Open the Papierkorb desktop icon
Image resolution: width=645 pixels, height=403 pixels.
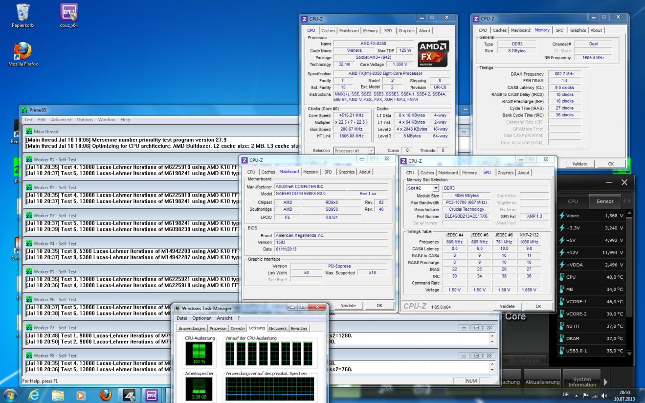pyautogui.click(x=23, y=15)
